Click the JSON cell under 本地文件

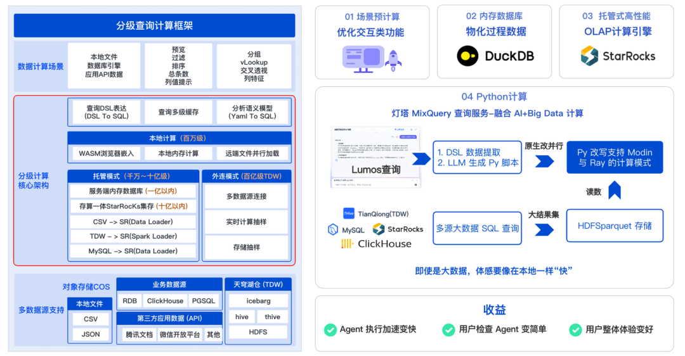coord(91,334)
